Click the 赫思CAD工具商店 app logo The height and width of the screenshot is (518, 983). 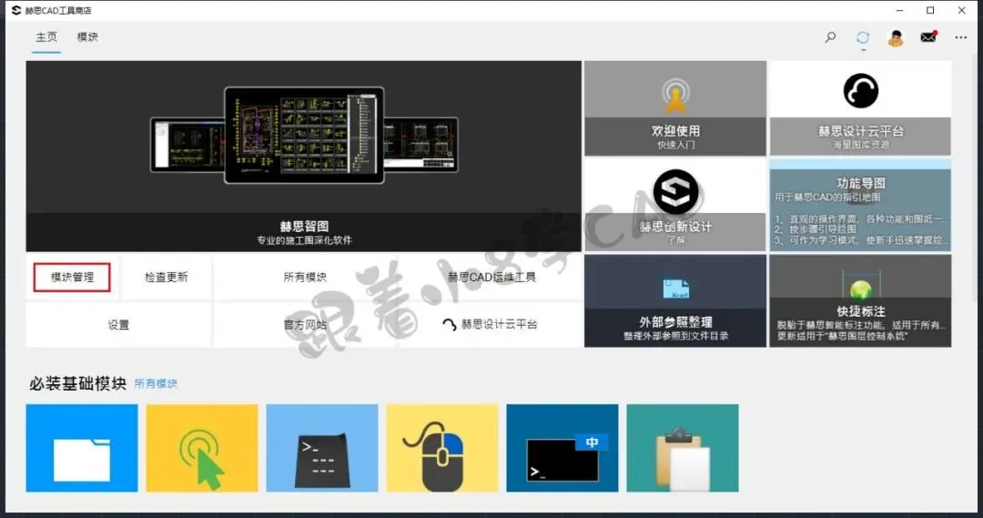point(16,10)
